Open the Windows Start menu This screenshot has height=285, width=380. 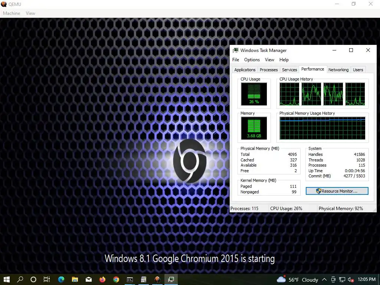[x=7, y=279]
